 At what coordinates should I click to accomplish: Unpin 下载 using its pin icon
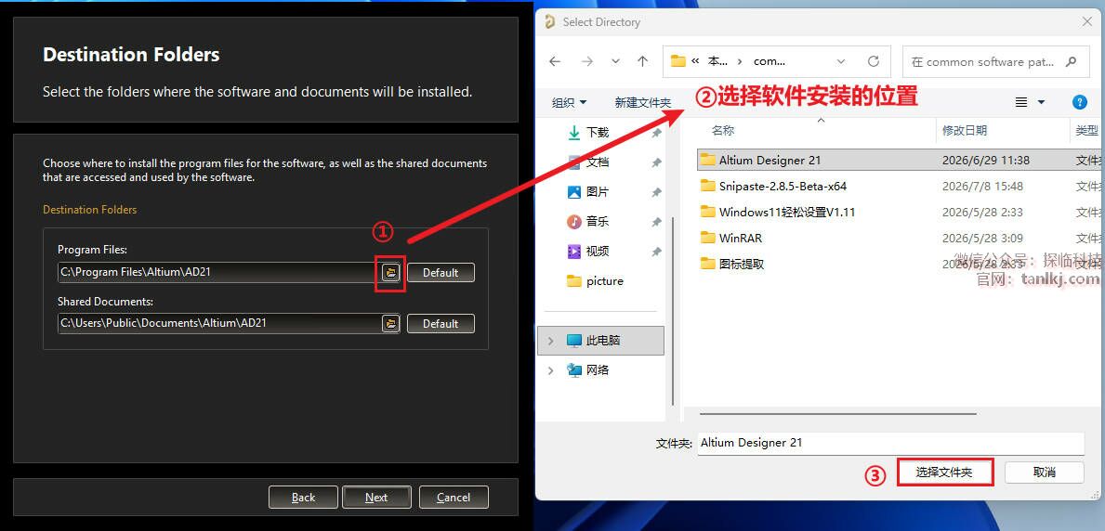pos(656,133)
